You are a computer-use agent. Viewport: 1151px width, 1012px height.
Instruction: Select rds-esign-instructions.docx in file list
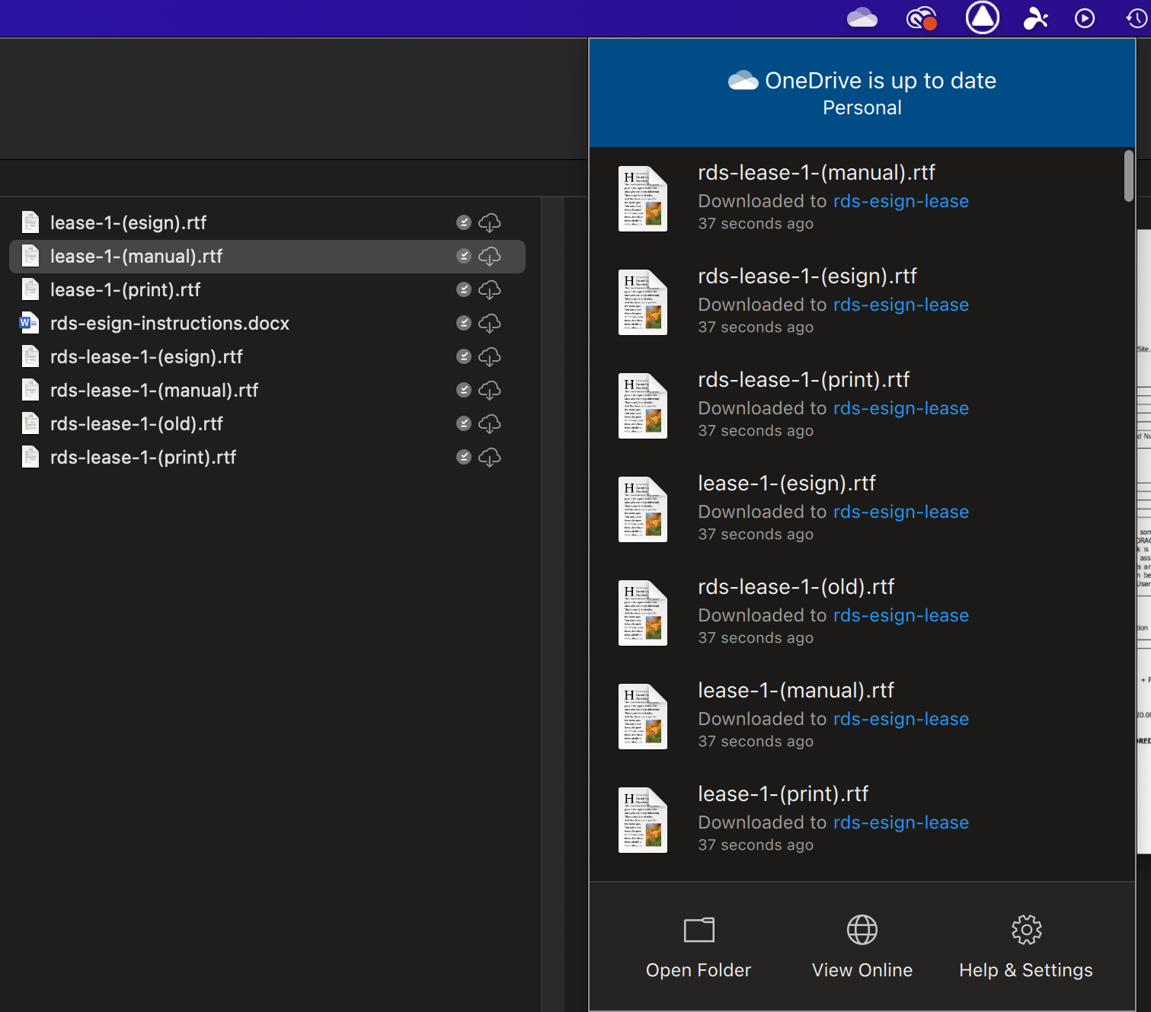[267, 323]
